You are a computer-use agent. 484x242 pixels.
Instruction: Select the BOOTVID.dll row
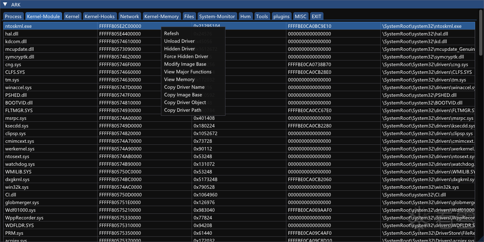click(239, 102)
